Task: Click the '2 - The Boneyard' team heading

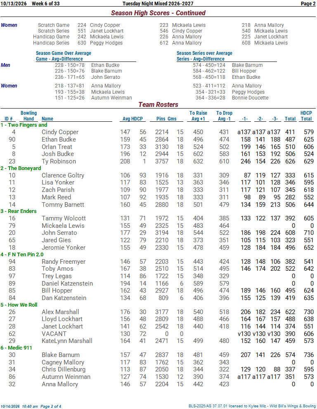Action: (x=21, y=168)
